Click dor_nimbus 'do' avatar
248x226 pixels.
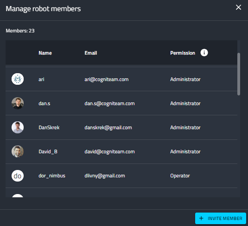[x=18, y=176]
